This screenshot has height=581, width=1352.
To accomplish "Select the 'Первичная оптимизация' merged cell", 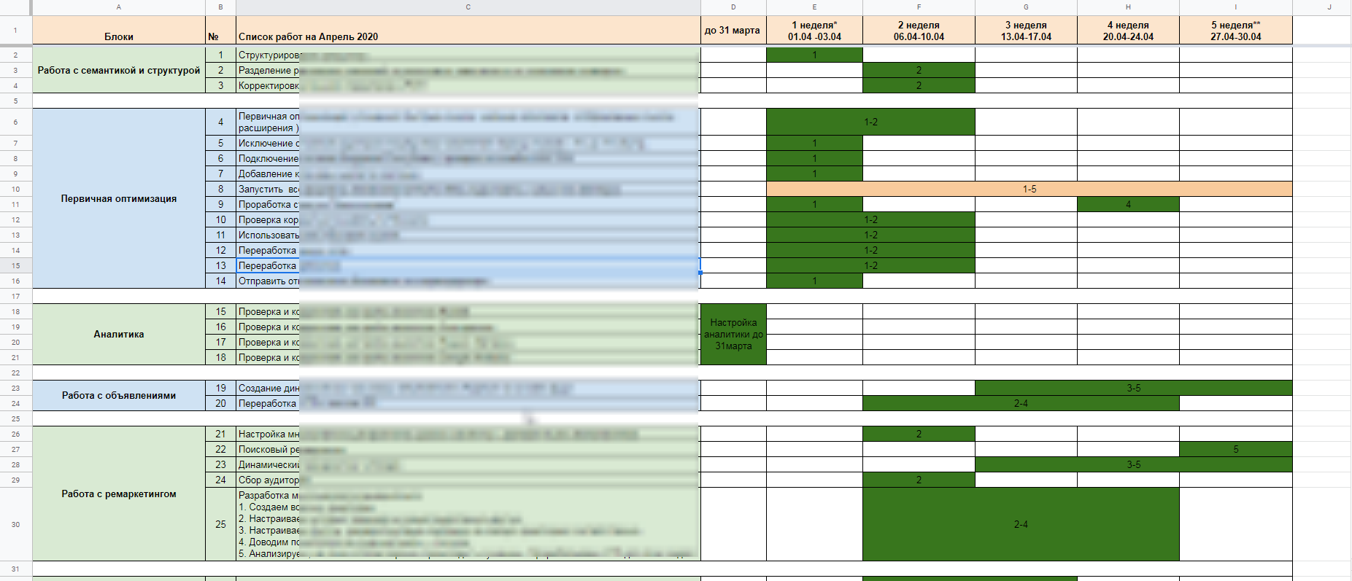I will [x=119, y=198].
